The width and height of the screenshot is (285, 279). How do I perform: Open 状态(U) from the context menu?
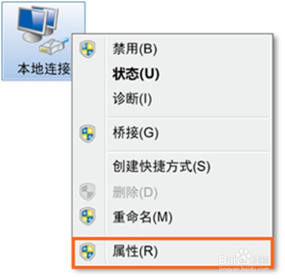coord(172,74)
